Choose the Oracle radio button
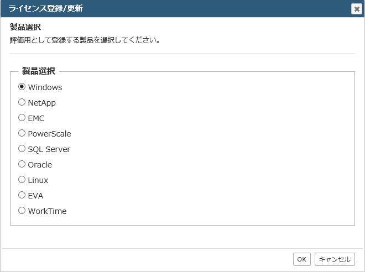Image resolution: width=365 pixels, height=272 pixels. tap(22, 164)
